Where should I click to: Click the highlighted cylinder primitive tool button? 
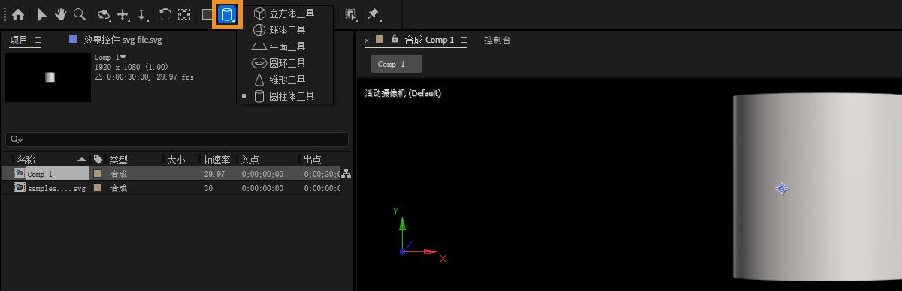228,14
